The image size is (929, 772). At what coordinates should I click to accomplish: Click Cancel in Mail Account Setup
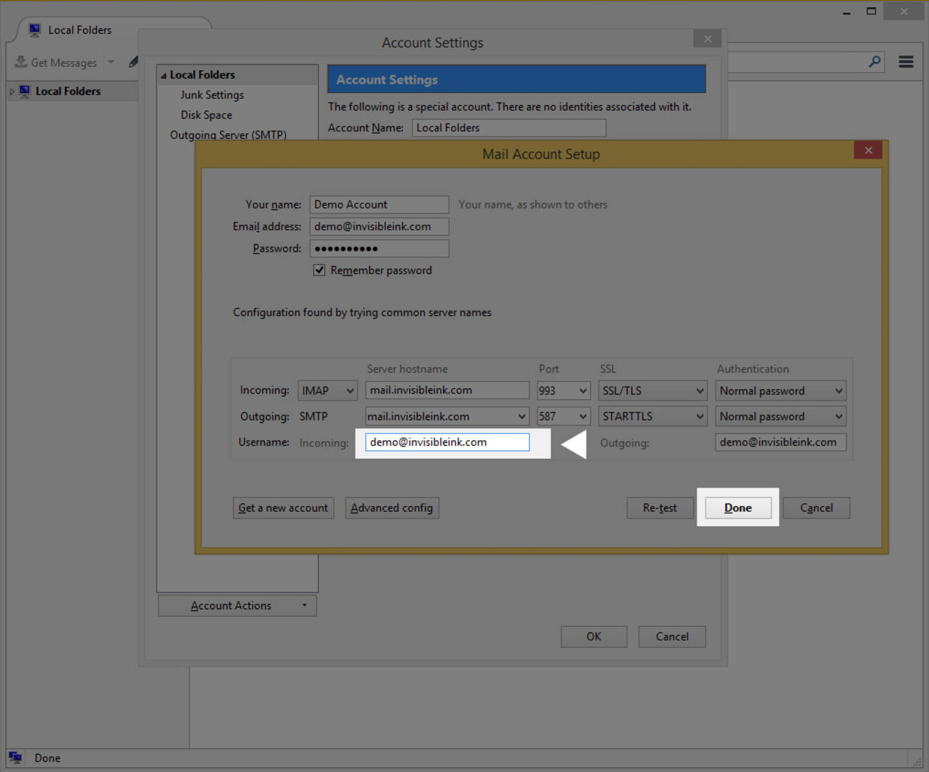click(x=816, y=508)
